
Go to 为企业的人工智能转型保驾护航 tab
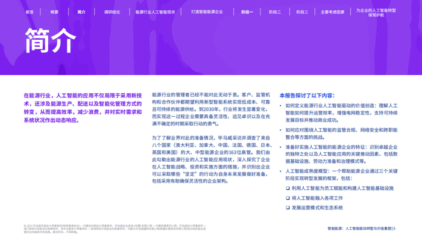click(376, 13)
